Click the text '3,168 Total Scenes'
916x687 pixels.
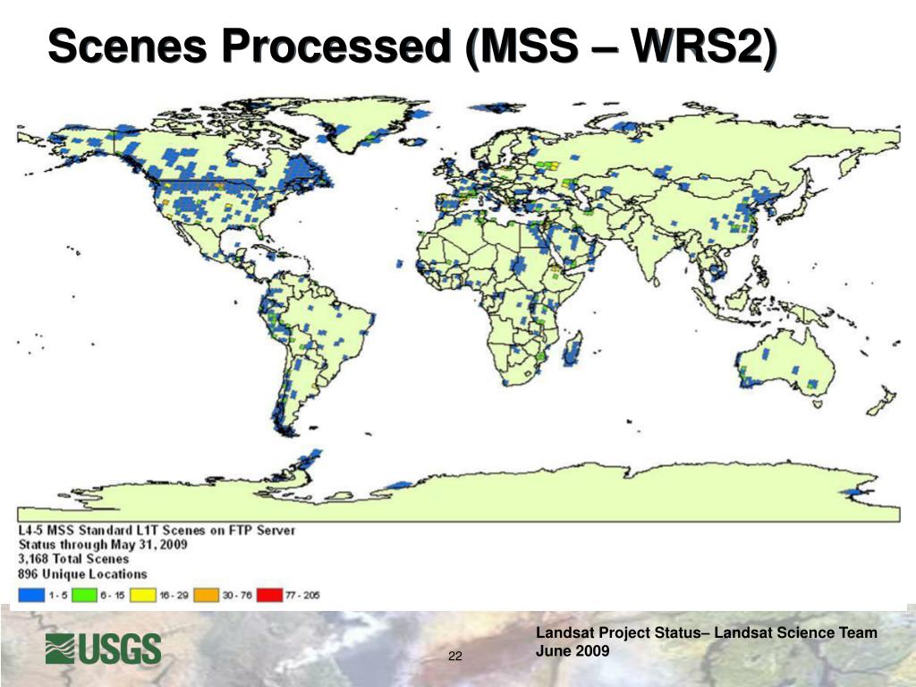pos(73,559)
